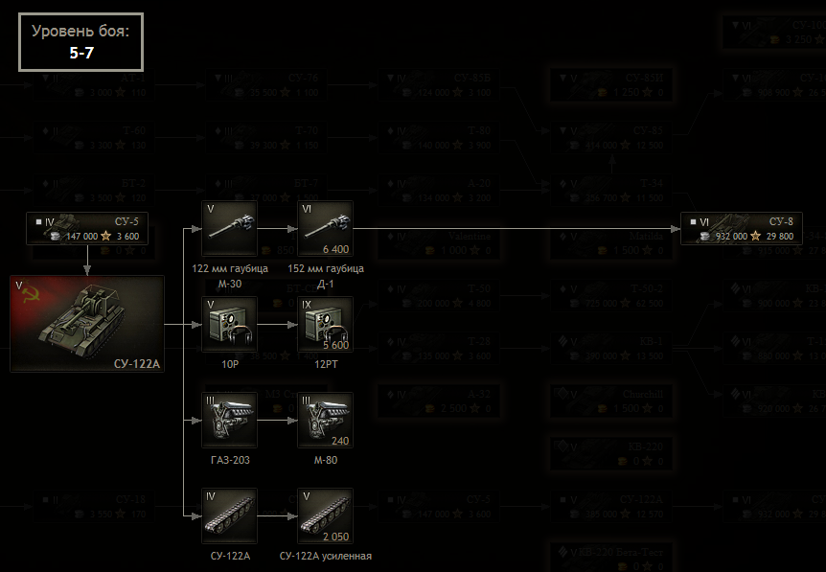Click the 'СУ-122А усиленная' caption
The height and width of the screenshot is (572, 826).
click(326, 557)
